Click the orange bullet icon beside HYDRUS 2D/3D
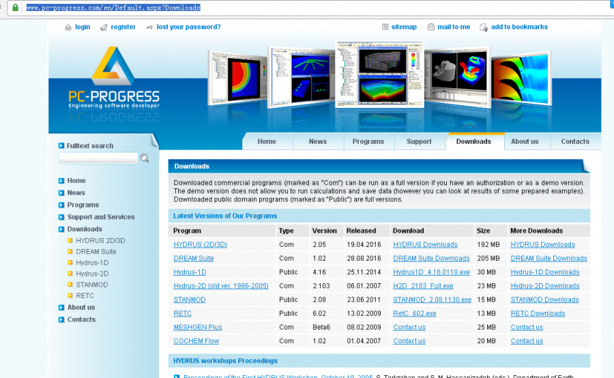Screen dimensions: 614x378 pyautogui.click(x=70, y=240)
